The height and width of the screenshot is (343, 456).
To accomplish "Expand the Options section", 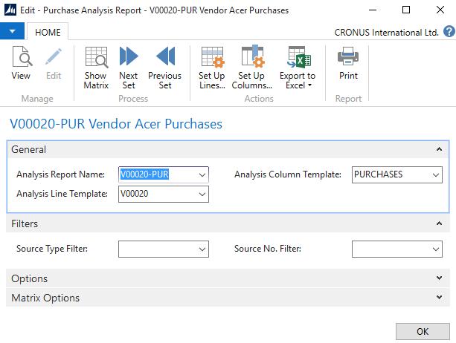I will (439, 278).
